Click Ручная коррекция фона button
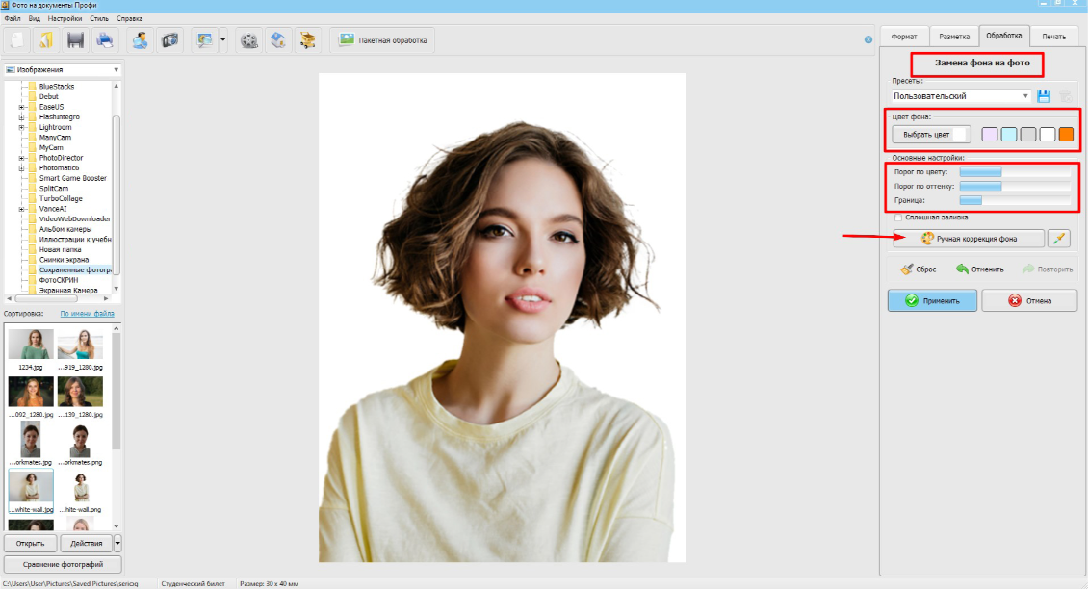This screenshot has width=1088, height=589. tap(968, 239)
